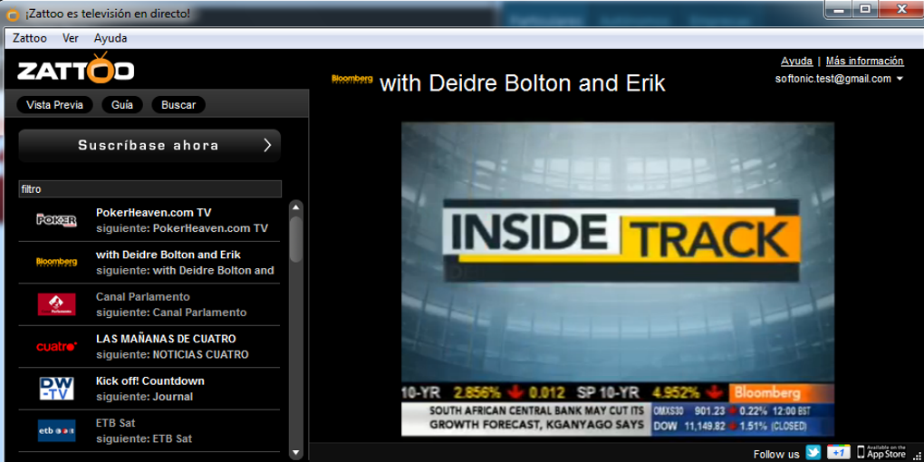Open the App Store badge
Image resolution: width=924 pixels, height=462 pixels.
pyautogui.click(x=881, y=452)
